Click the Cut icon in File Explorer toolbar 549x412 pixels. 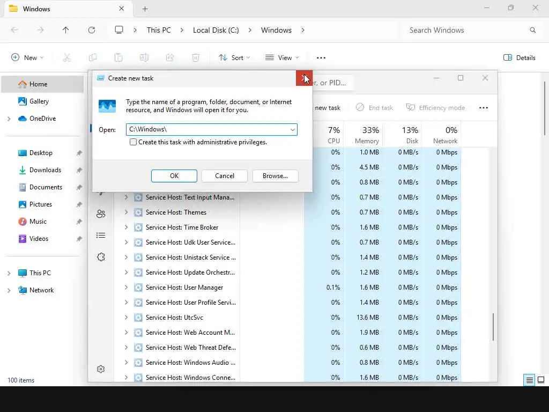click(67, 57)
